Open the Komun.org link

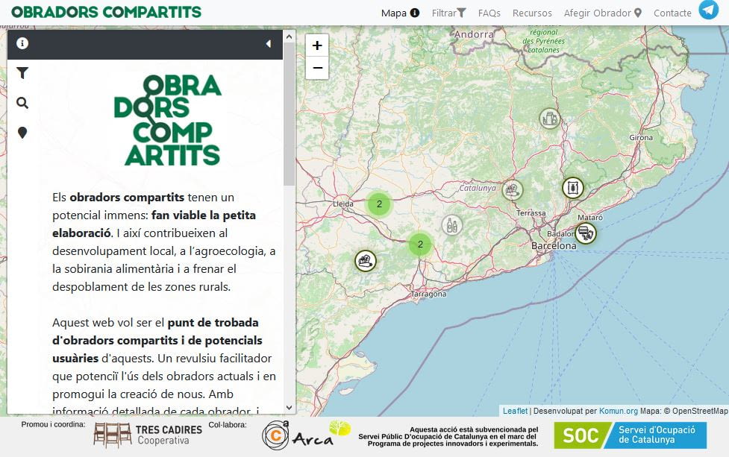(x=618, y=411)
